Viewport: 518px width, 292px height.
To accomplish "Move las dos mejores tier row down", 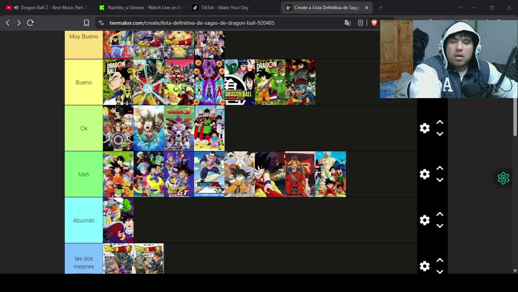I will (440, 271).
